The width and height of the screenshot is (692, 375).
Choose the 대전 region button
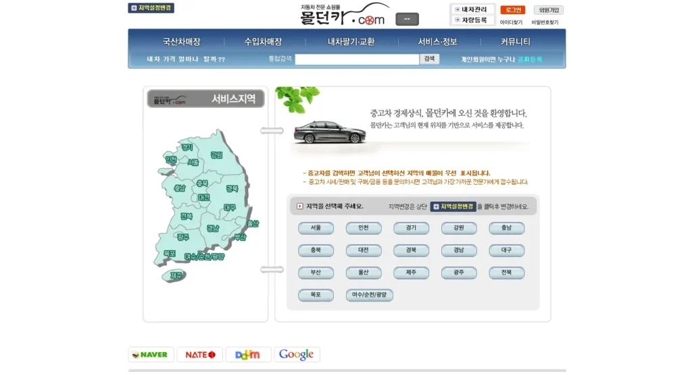(363, 250)
